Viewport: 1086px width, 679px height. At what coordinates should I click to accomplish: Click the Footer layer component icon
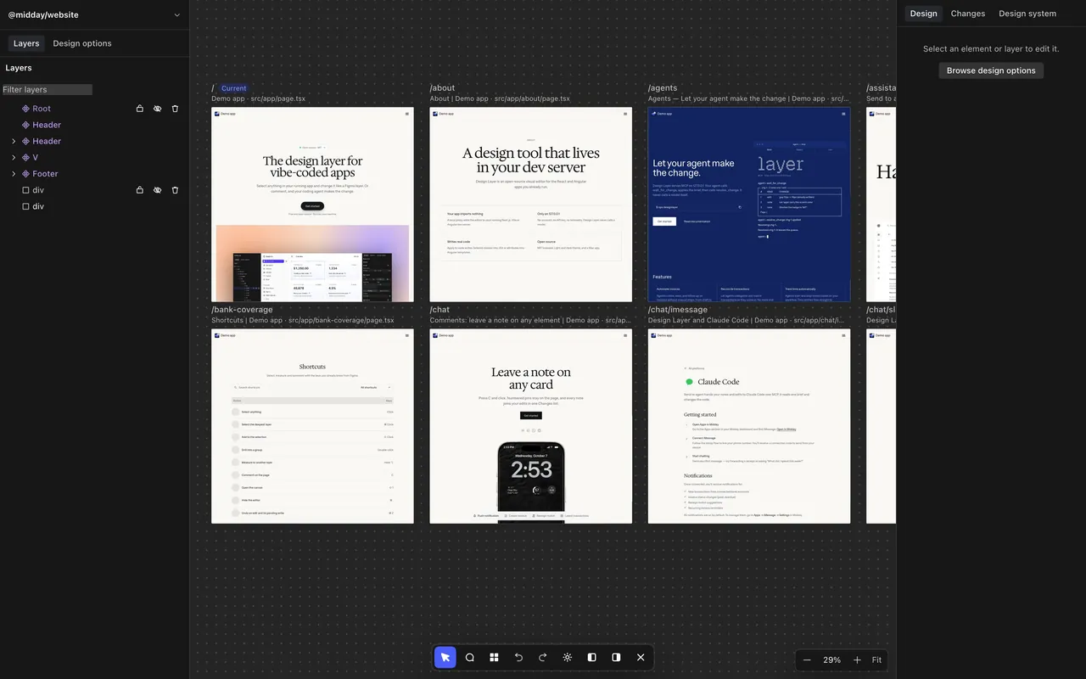[x=25, y=174]
